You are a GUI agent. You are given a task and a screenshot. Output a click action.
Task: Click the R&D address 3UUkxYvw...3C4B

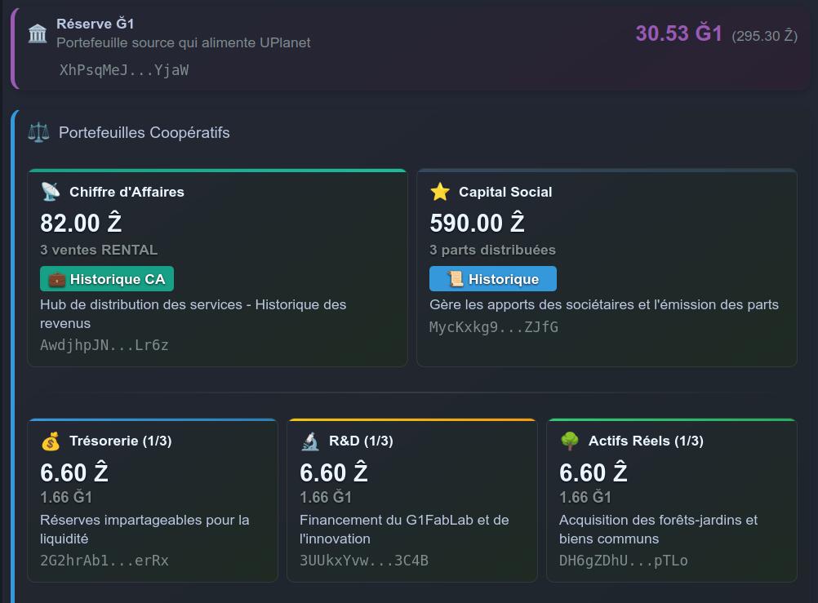click(364, 561)
